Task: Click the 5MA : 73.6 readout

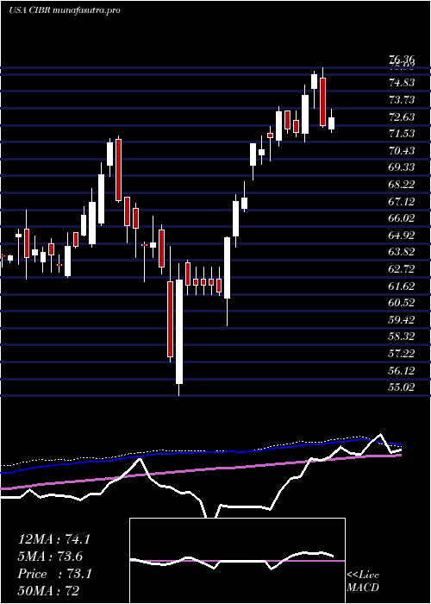Action: click(50, 557)
